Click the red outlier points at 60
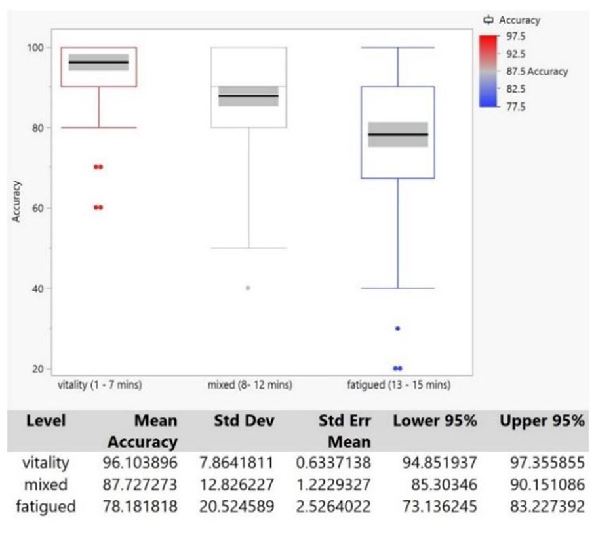Viewport: 594px width, 533px height. (x=98, y=207)
